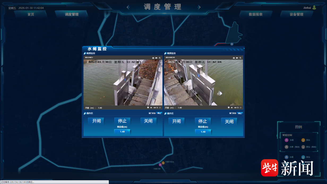This screenshot has width=327, height=184.
Task: Take a snapshot of the left gate video
Action: coord(153,58)
